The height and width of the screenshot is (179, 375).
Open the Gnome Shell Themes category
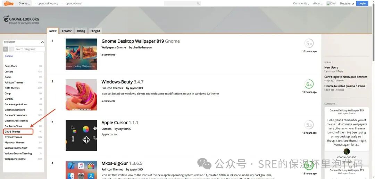(x=16, y=120)
